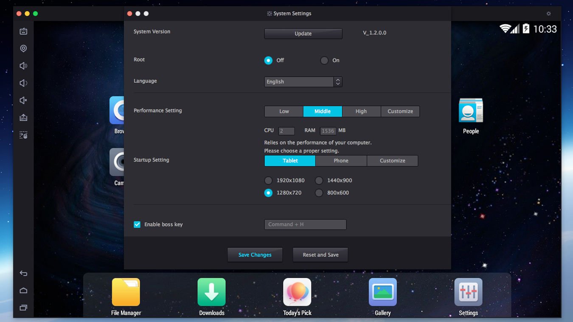Select 1440x900 resolution
The image size is (573, 322).
tap(319, 180)
